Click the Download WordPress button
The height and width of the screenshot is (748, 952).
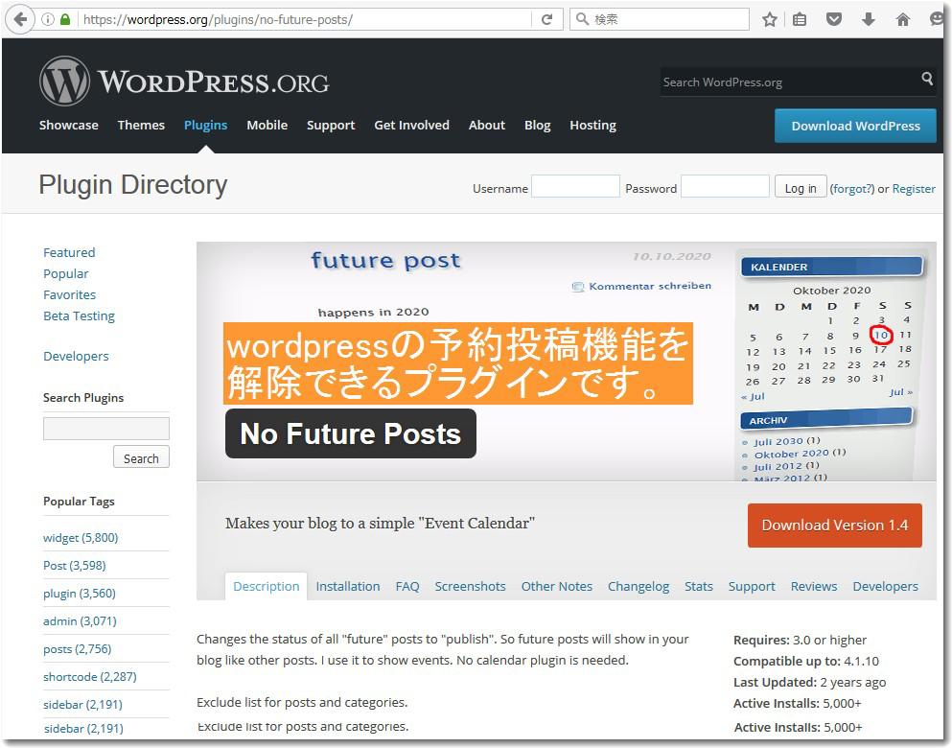855,126
